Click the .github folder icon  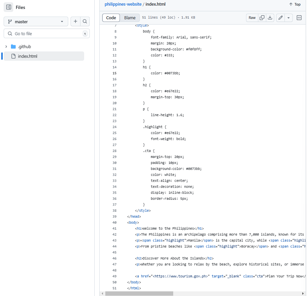[x=13, y=46]
